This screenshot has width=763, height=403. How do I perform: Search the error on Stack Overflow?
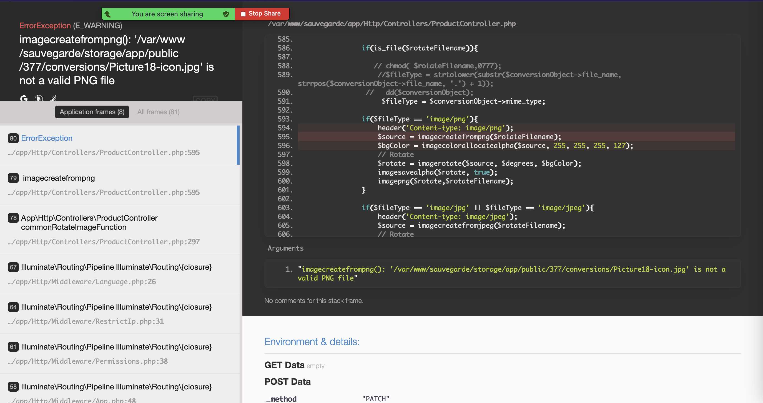(x=53, y=98)
